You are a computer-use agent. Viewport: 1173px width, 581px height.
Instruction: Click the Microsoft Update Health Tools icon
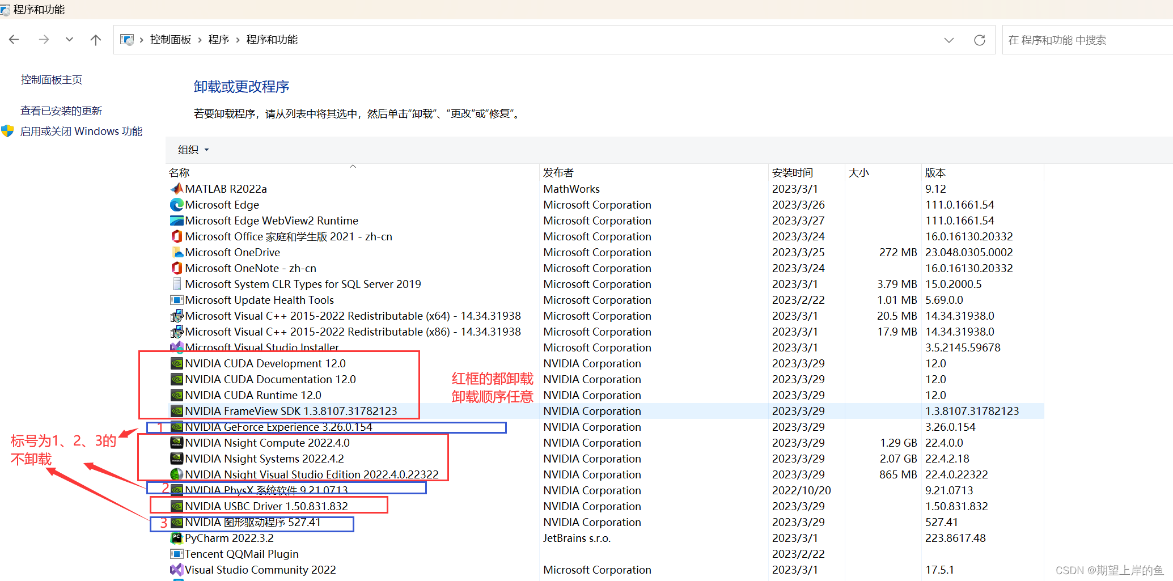pyautogui.click(x=177, y=300)
